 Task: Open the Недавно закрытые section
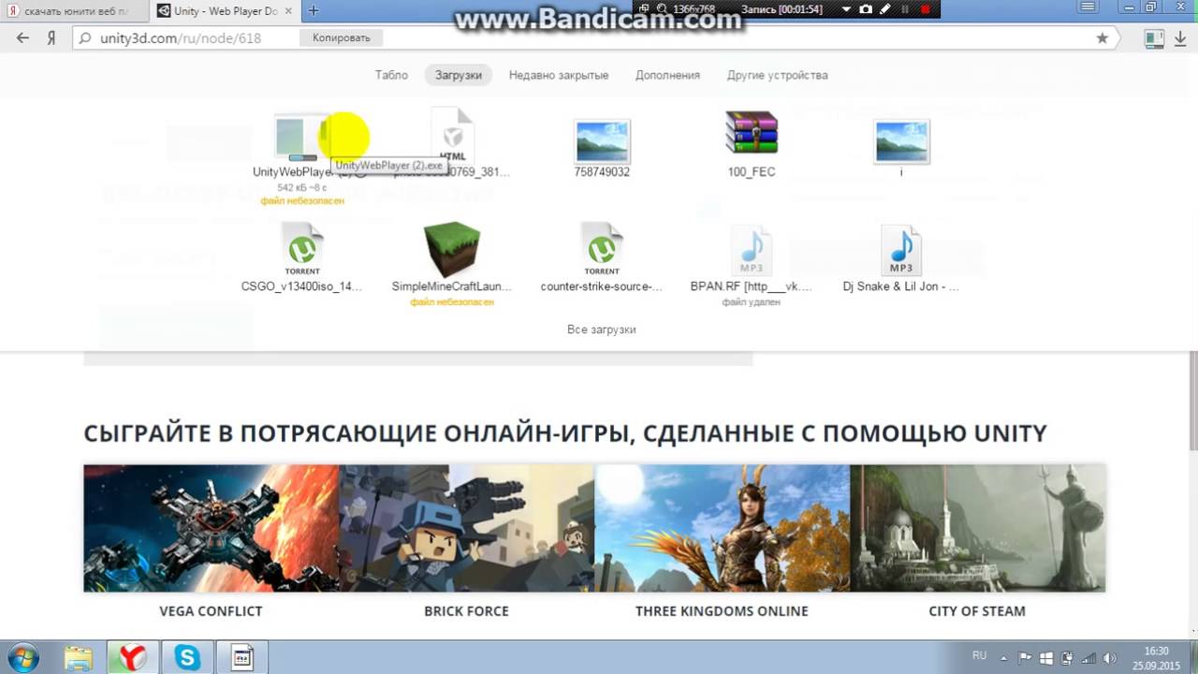559,75
